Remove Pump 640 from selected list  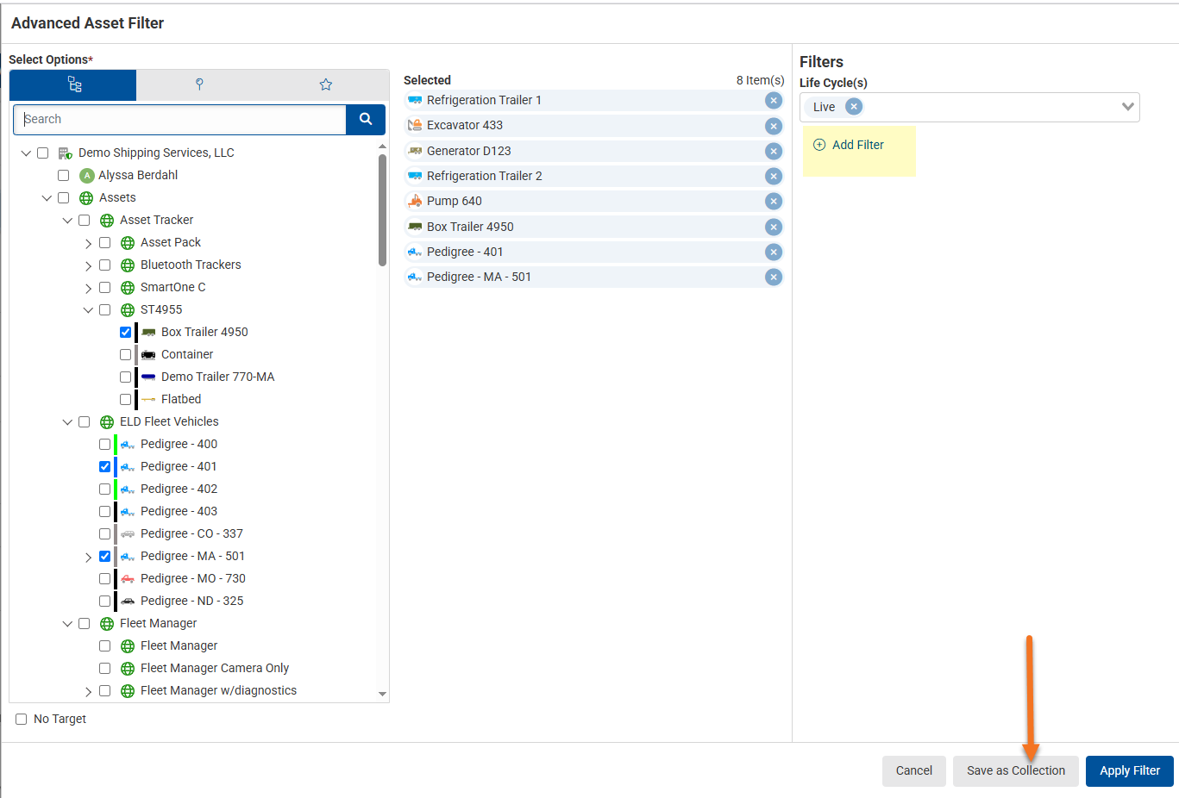(774, 201)
